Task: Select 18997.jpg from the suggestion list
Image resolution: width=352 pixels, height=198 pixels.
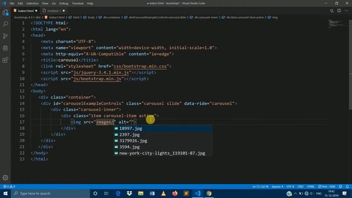Action: tap(163, 128)
